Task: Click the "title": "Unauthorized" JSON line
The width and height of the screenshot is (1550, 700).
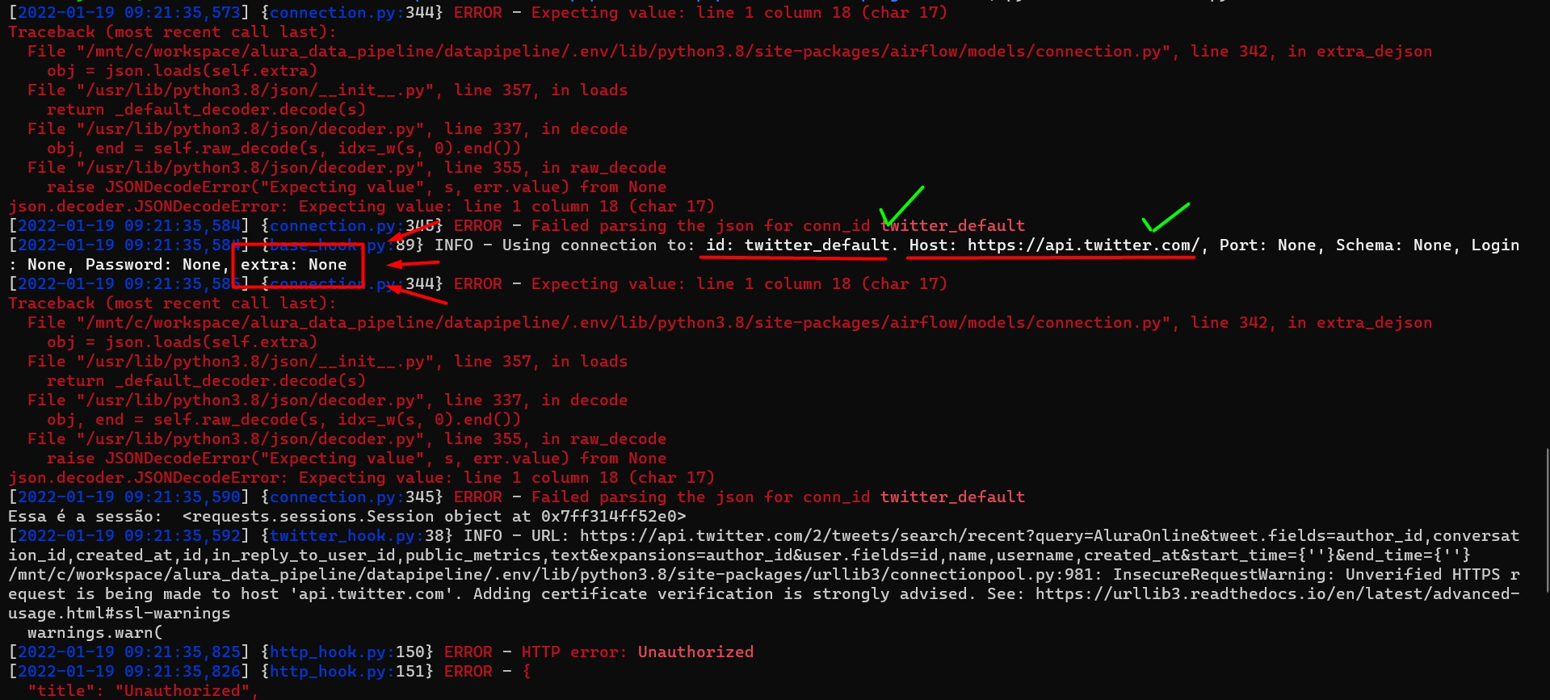Action: 144,690
